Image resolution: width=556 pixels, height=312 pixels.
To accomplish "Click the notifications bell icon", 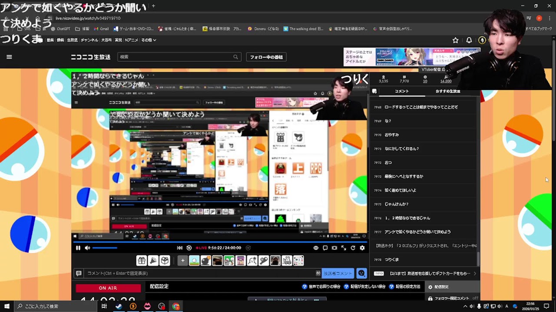I will pos(469,40).
